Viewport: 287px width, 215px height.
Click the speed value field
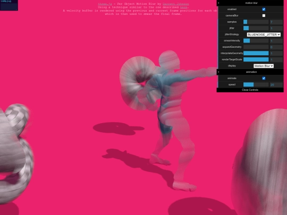click(x=276, y=84)
